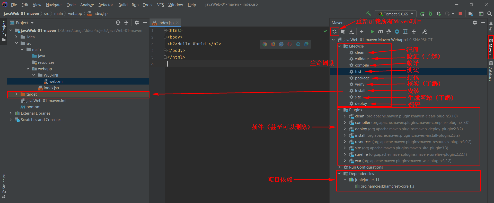Expand Run Configurations in Maven panel
Viewport: 494px width, 203px height.
tap(339, 167)
